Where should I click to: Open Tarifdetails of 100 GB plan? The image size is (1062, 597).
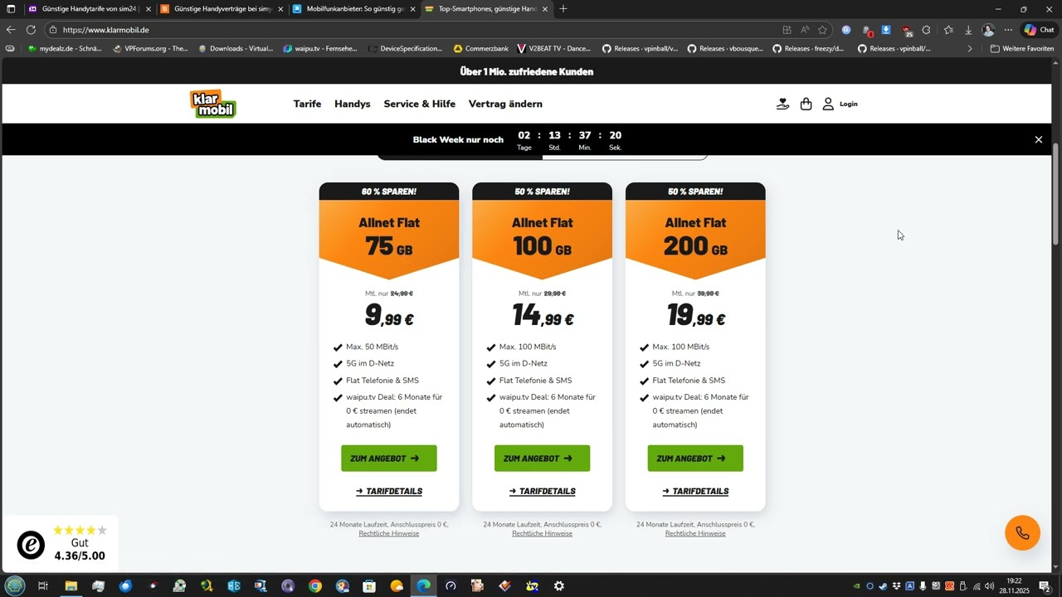tap(543, 491)
